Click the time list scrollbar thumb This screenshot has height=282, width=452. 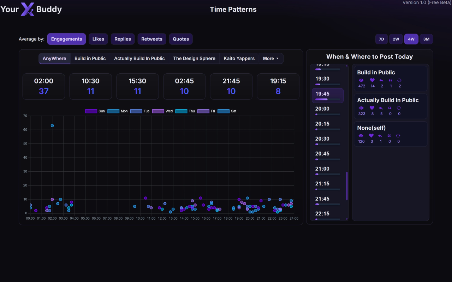[x=347, y=186]
